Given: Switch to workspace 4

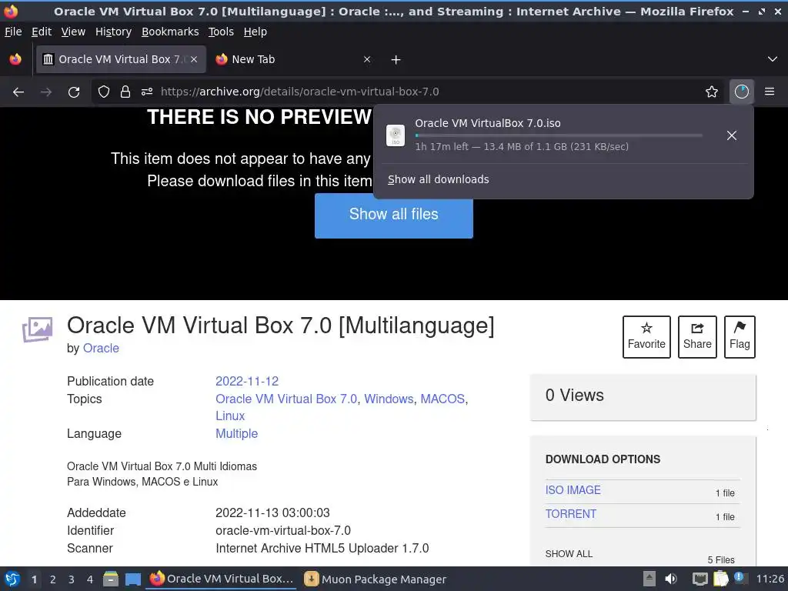Looking at the screenshot, I should click(x=90, y=579).
